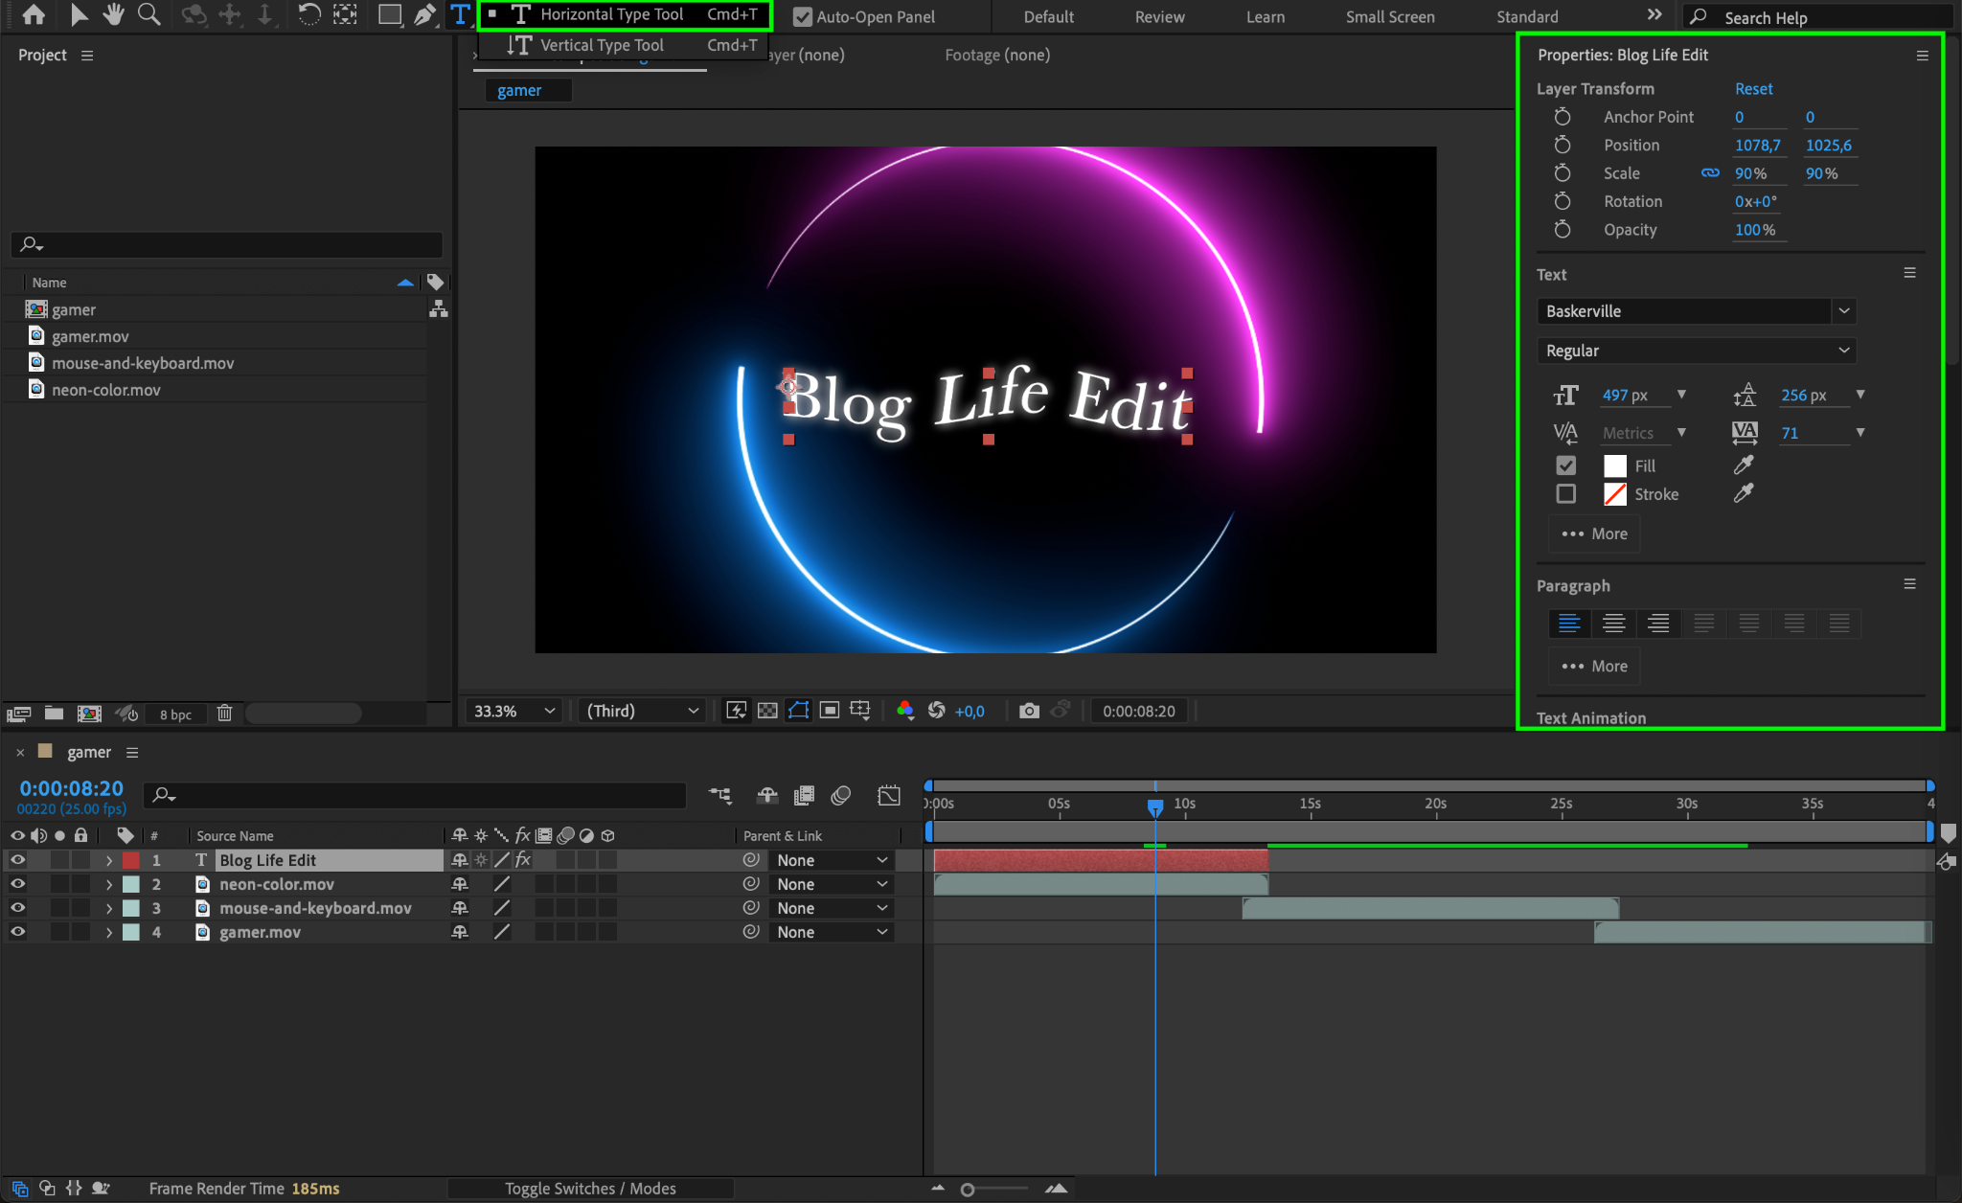
Task: Click Toggle Switches / Modes button
Action: click(x=590, y=1189)
